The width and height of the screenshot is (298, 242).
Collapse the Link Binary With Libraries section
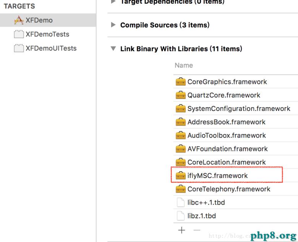click(x=113, y=49)
